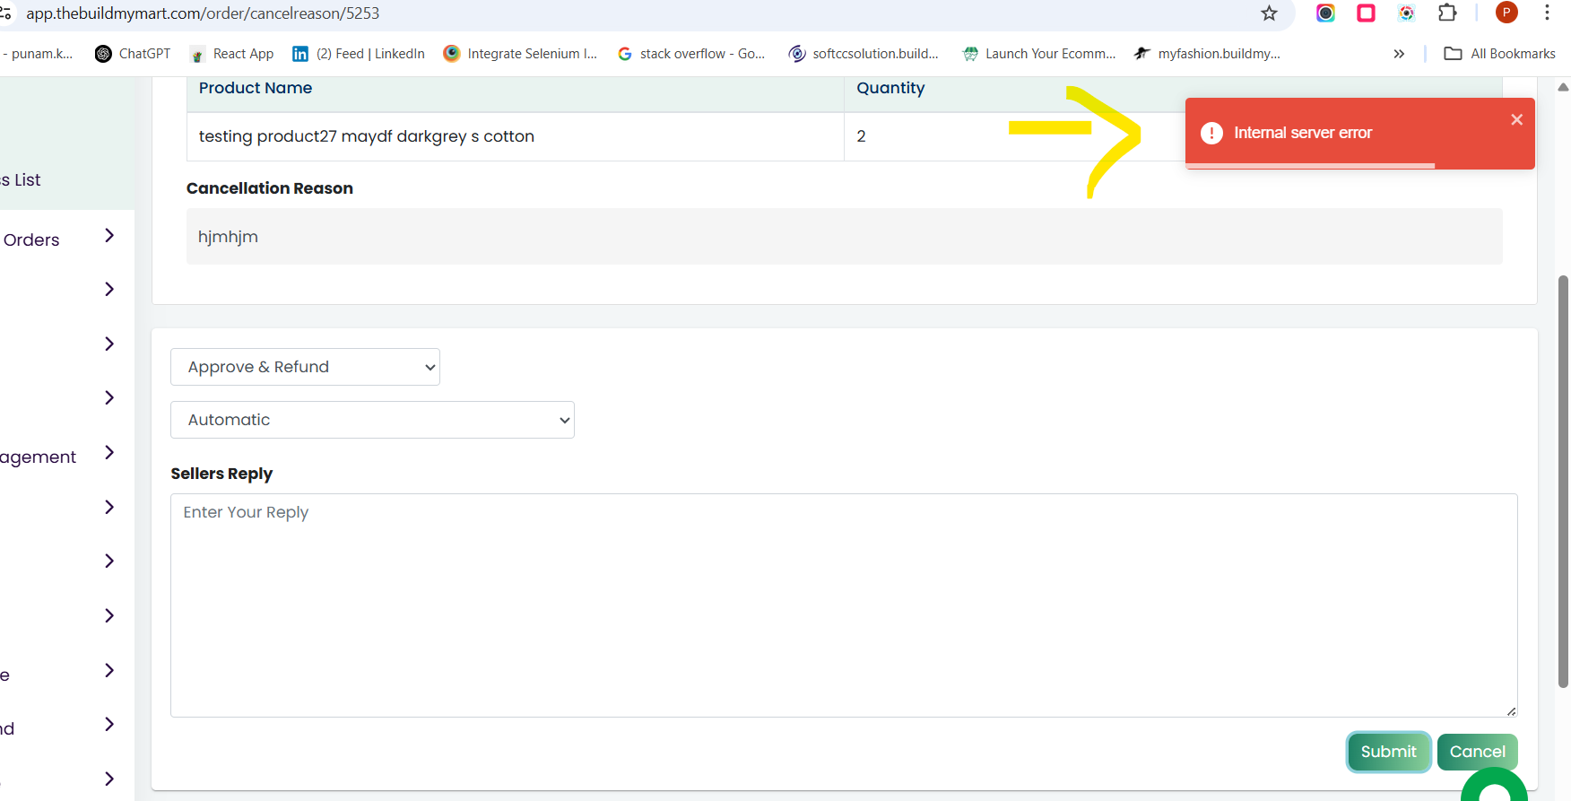1571x801 pixels.
Task: Click the quantity value 2 cell
Action: (x=861, y=136)
